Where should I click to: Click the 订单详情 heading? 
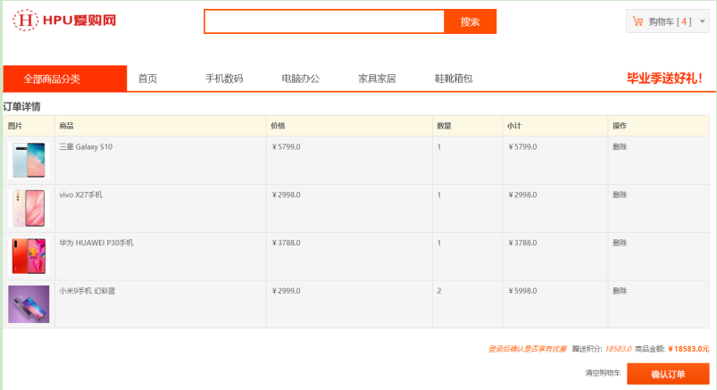[x=22, y=106]
